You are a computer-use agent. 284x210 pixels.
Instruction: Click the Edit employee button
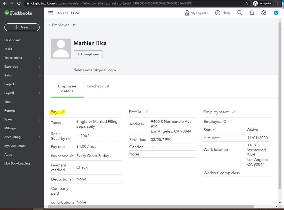pyautogui.click(x=88, y=54)
